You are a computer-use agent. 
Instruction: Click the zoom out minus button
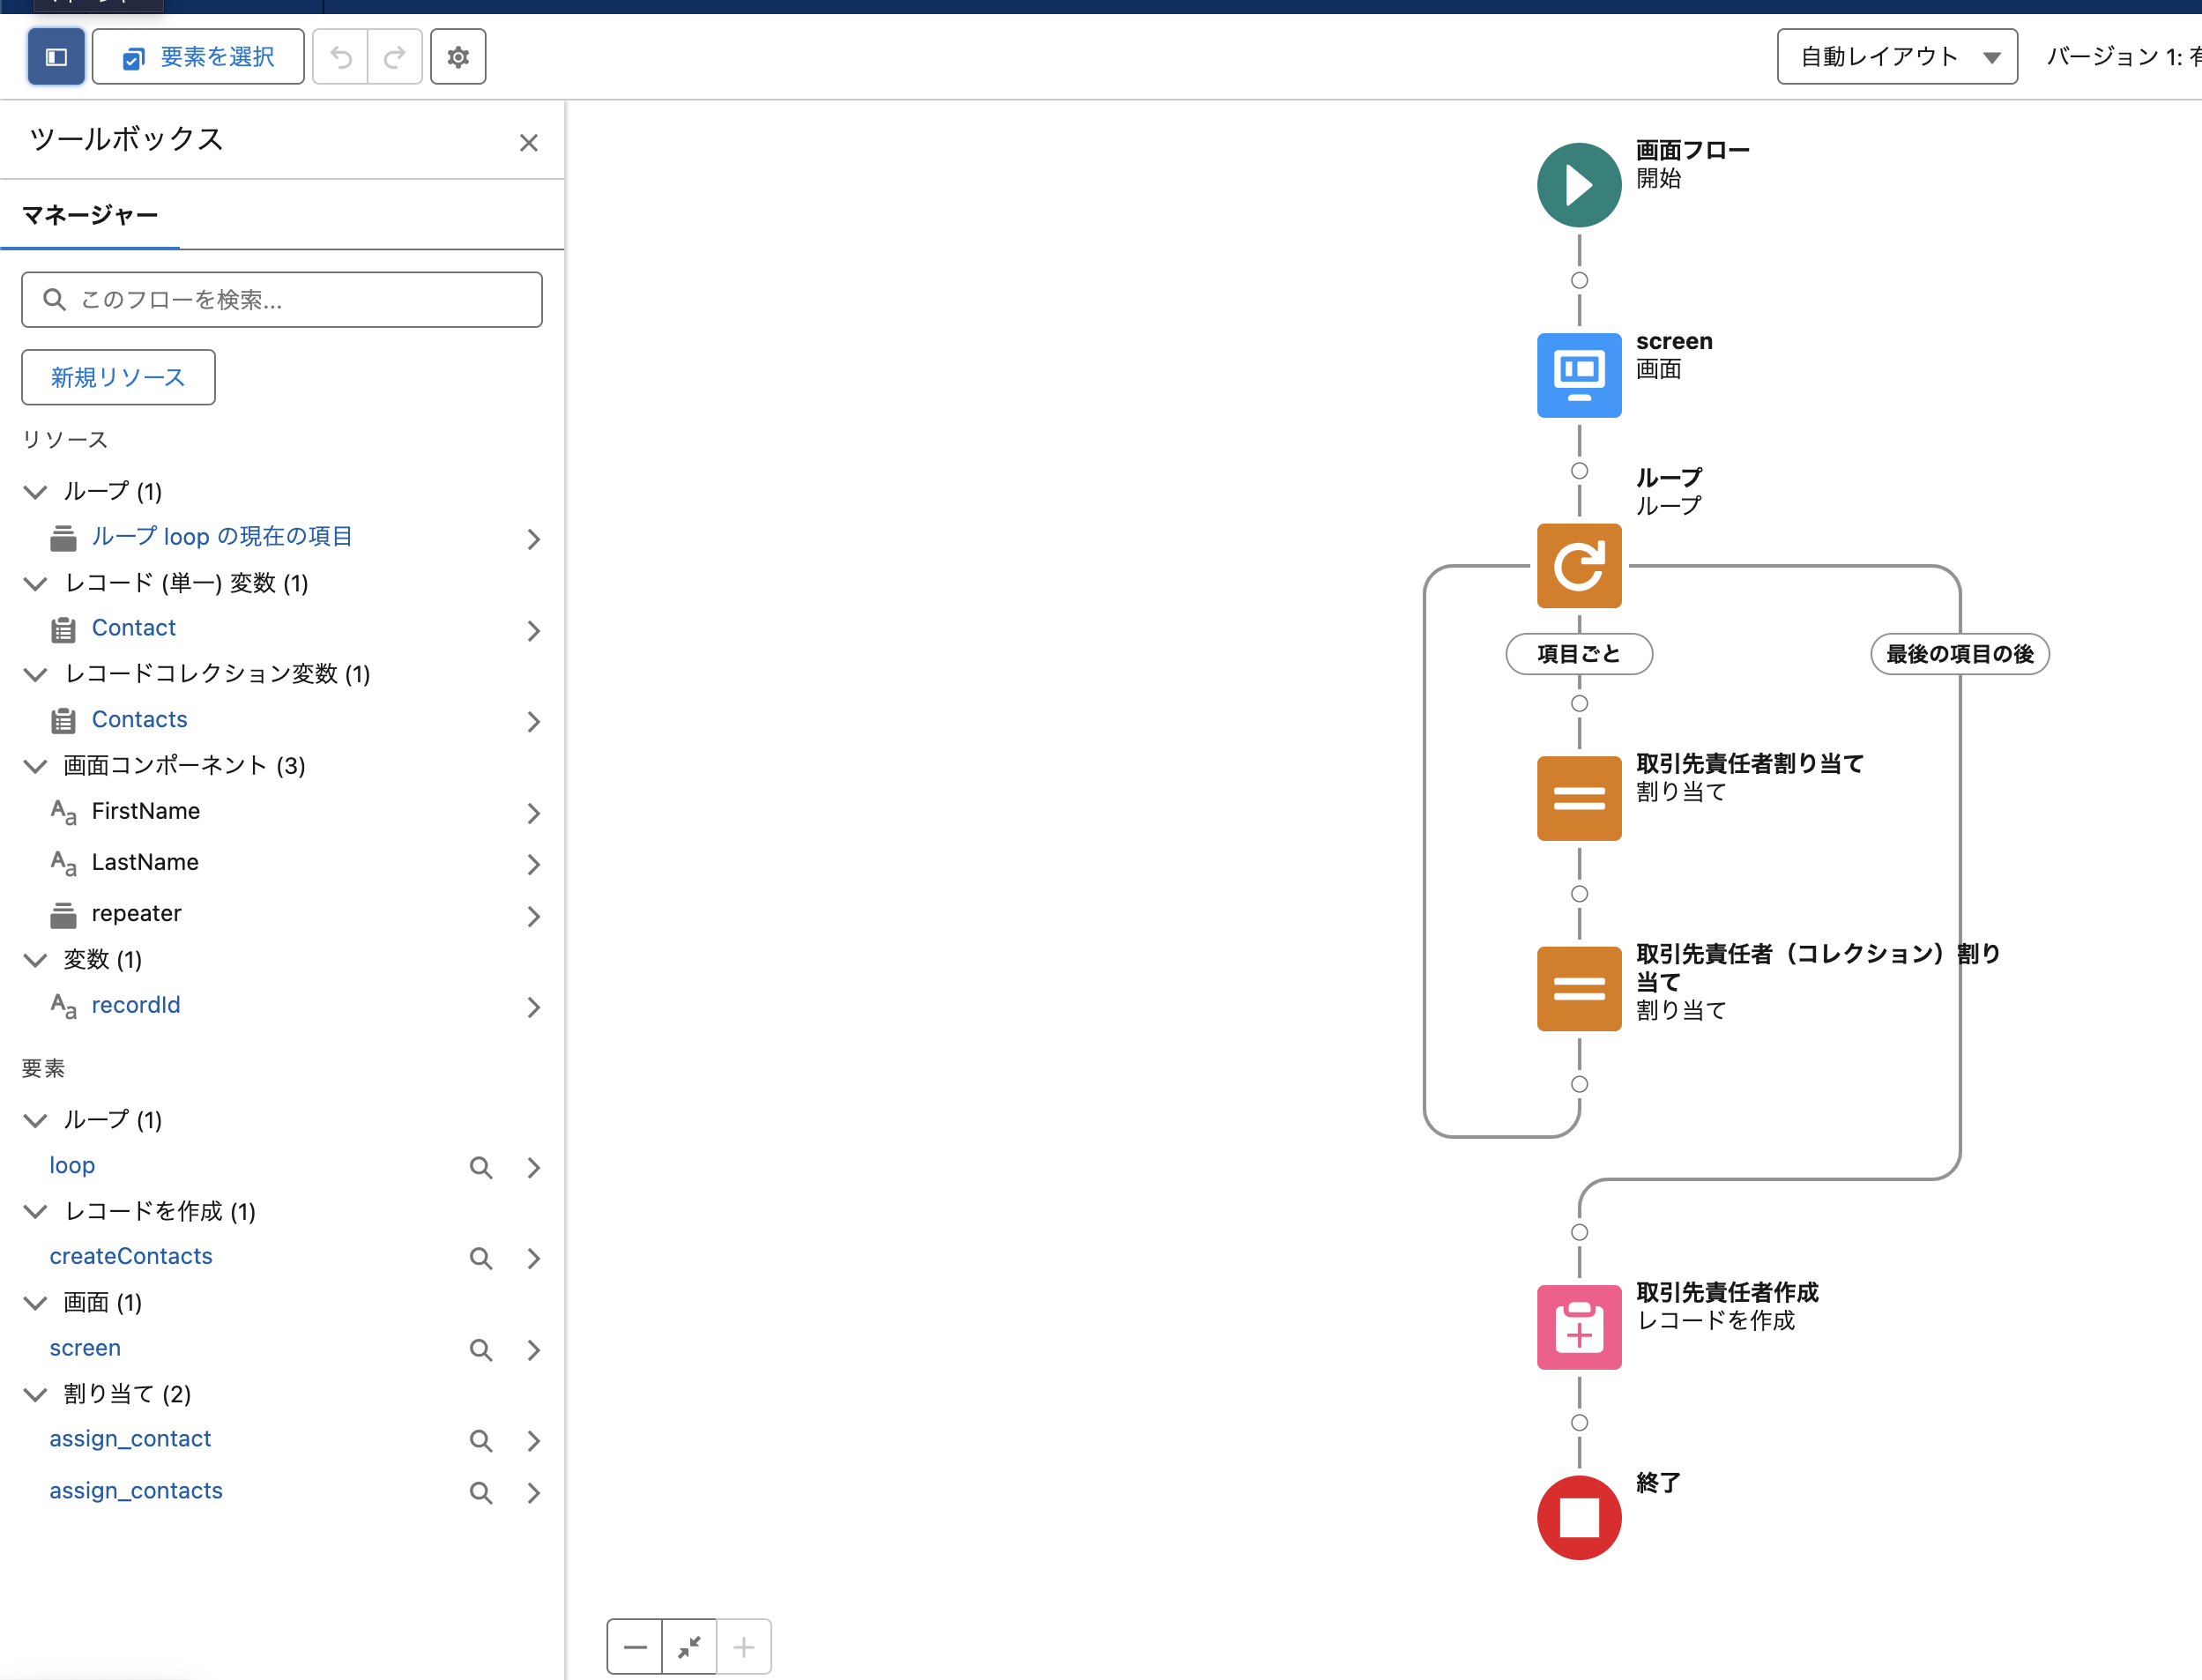(635, 1646)
